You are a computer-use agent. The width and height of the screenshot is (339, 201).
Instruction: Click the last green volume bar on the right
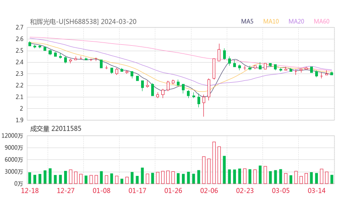(332, 180)
